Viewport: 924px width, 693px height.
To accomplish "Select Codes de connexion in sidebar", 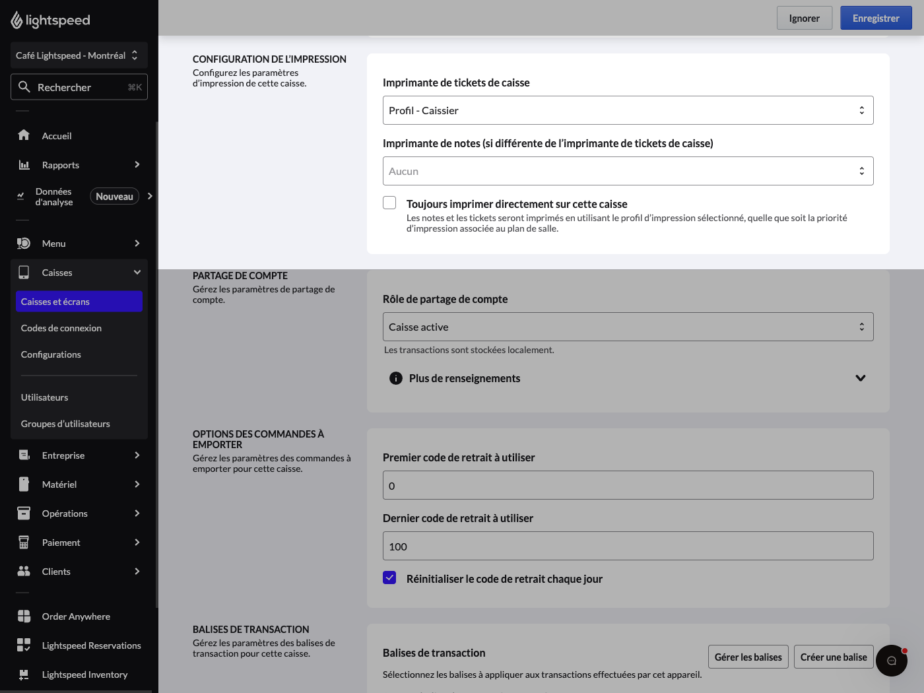I will 61,328.
